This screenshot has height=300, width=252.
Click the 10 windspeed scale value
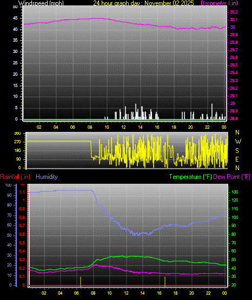pos(15,97)
